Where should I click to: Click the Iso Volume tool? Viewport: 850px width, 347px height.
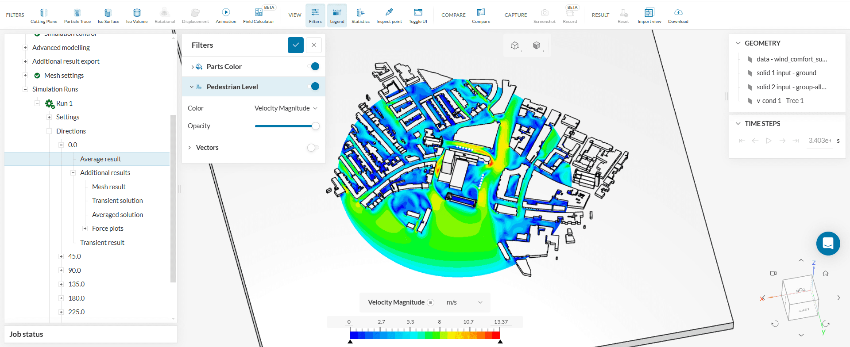(x=137, y=15)
